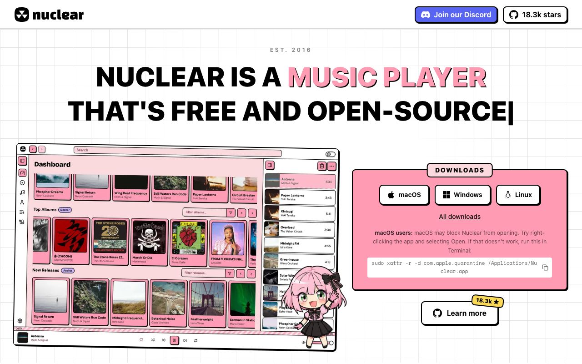582x364 pixels.
Task: Open the March Or Die album card
Action: [x=149, y=242]
